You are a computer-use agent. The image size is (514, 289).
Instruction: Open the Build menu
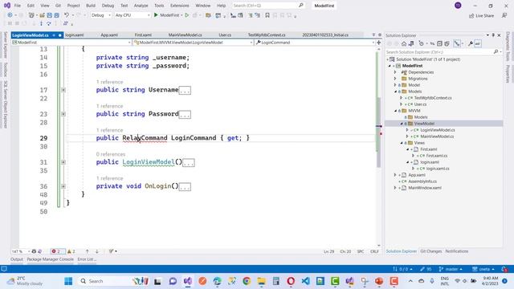[x=91, y=6]
